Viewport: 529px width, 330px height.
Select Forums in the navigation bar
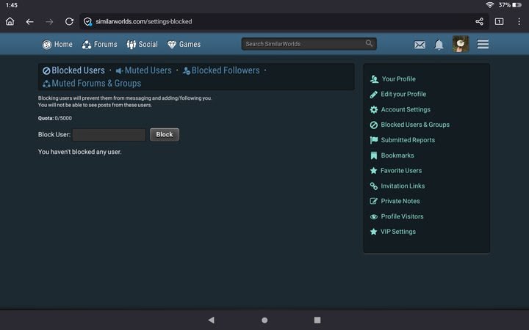coord(100,44)
